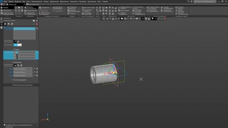Click the Добавить компонент из файла button
Screen dimensions: 228x128
[x=31, y=7]
